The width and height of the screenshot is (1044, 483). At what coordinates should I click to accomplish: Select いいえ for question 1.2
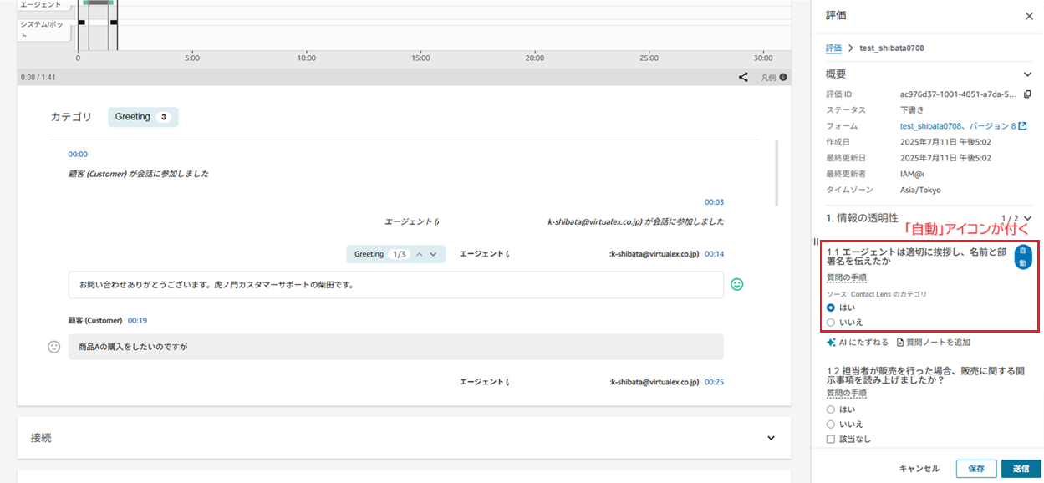(x=830, y=425)
